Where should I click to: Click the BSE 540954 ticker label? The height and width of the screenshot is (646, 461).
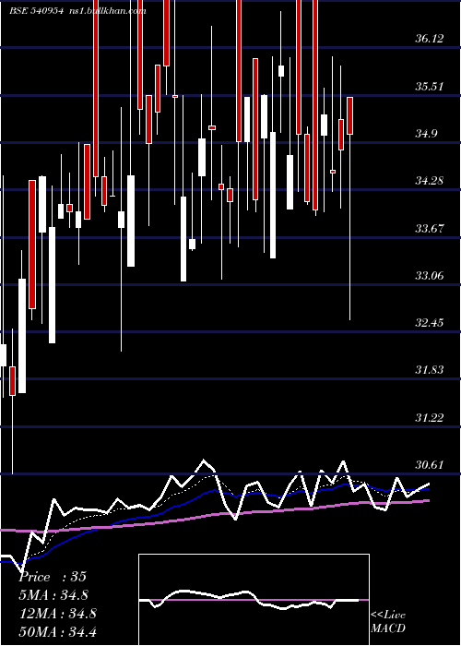(x=37, y=11)
